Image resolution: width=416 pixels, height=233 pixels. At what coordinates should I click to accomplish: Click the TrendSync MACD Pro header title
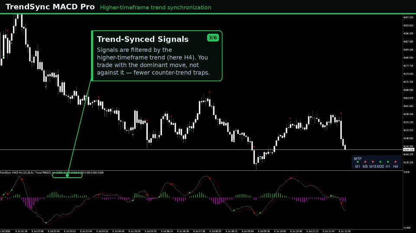50,6
